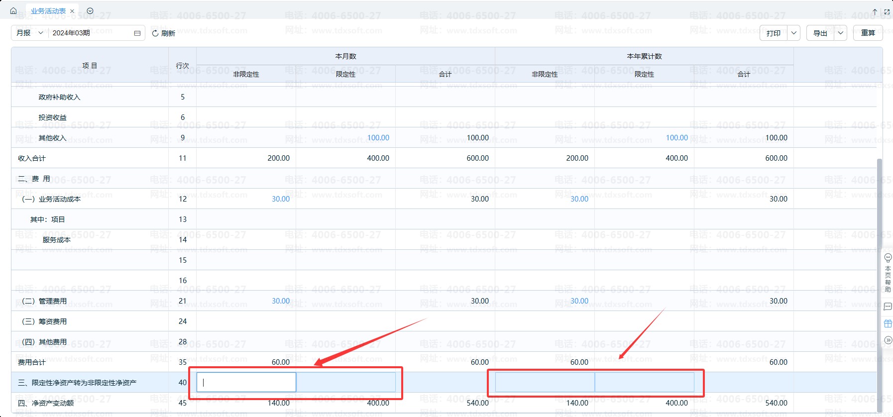
Task: Collapse side panel with double-chevron icon
Action: 888,340
